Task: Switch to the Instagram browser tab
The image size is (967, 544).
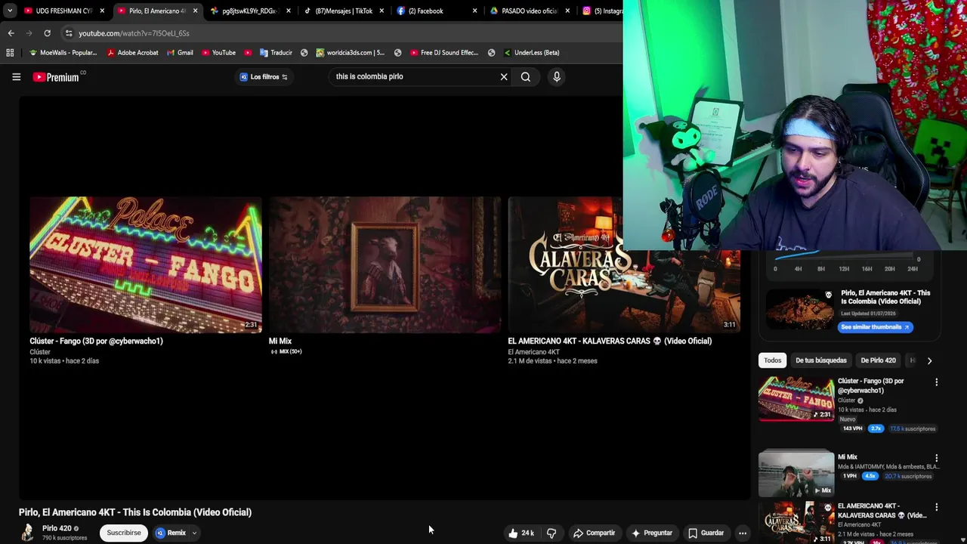Action: 601,11
